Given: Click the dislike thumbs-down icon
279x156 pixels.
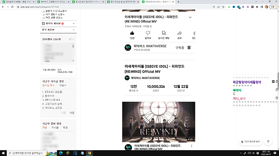Looking at the screenshot, I should 148,33.
